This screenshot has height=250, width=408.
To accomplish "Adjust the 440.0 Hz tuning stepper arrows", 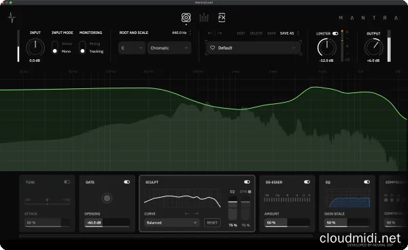I will coord(190,33).
